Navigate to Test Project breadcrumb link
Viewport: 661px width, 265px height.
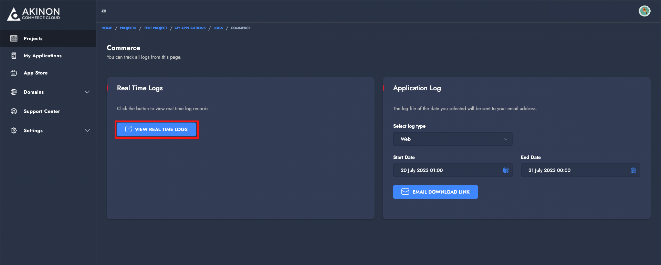pos(155,28)
